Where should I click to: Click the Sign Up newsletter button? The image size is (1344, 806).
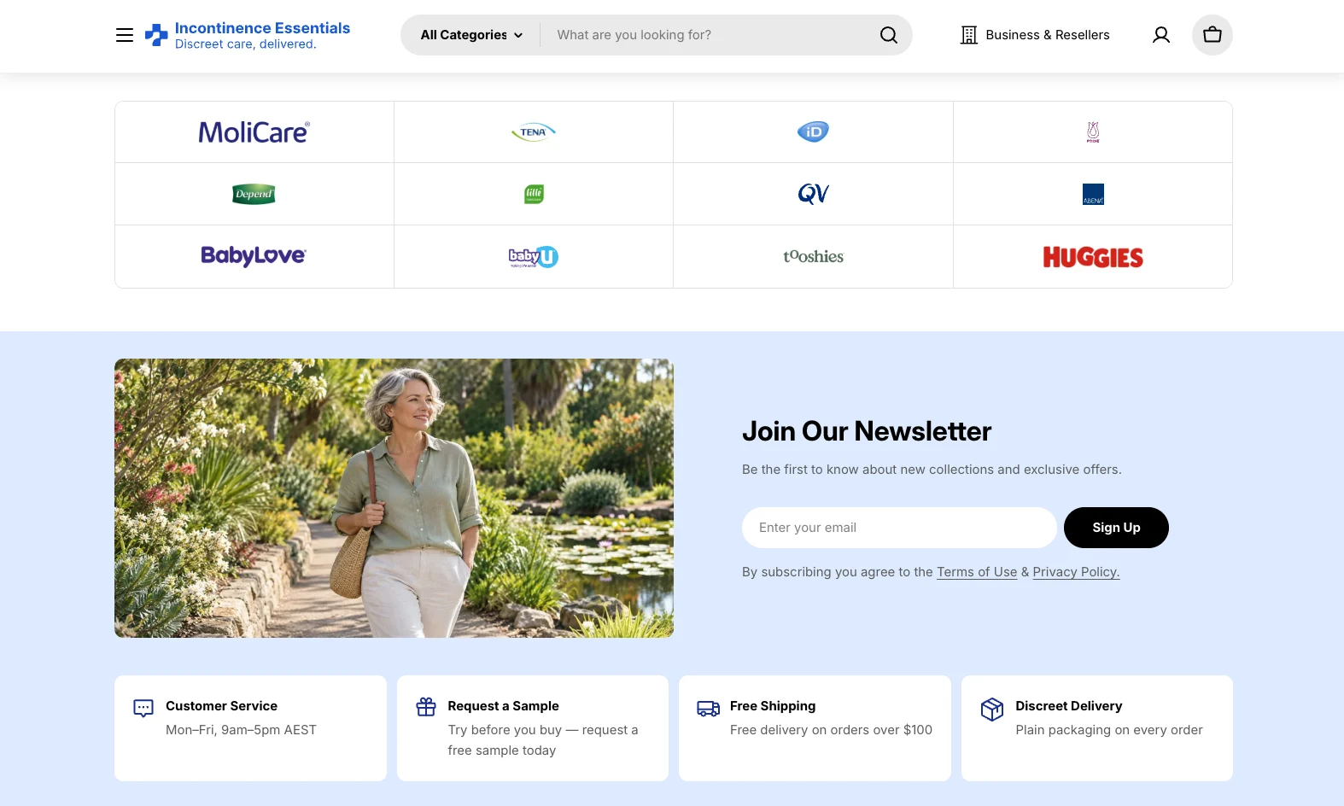1116,528
